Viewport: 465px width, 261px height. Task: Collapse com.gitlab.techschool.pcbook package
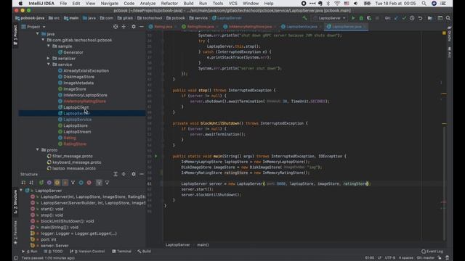click(43, 40)
